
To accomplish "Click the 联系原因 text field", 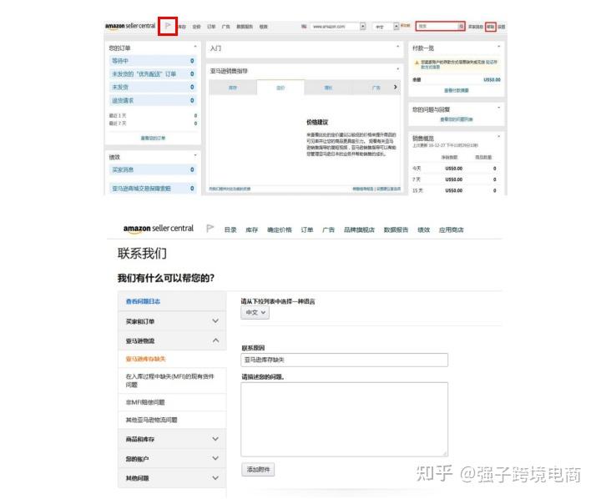I will (345, 360).
